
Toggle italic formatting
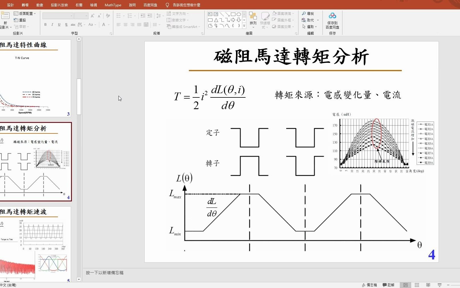point(52,25)
